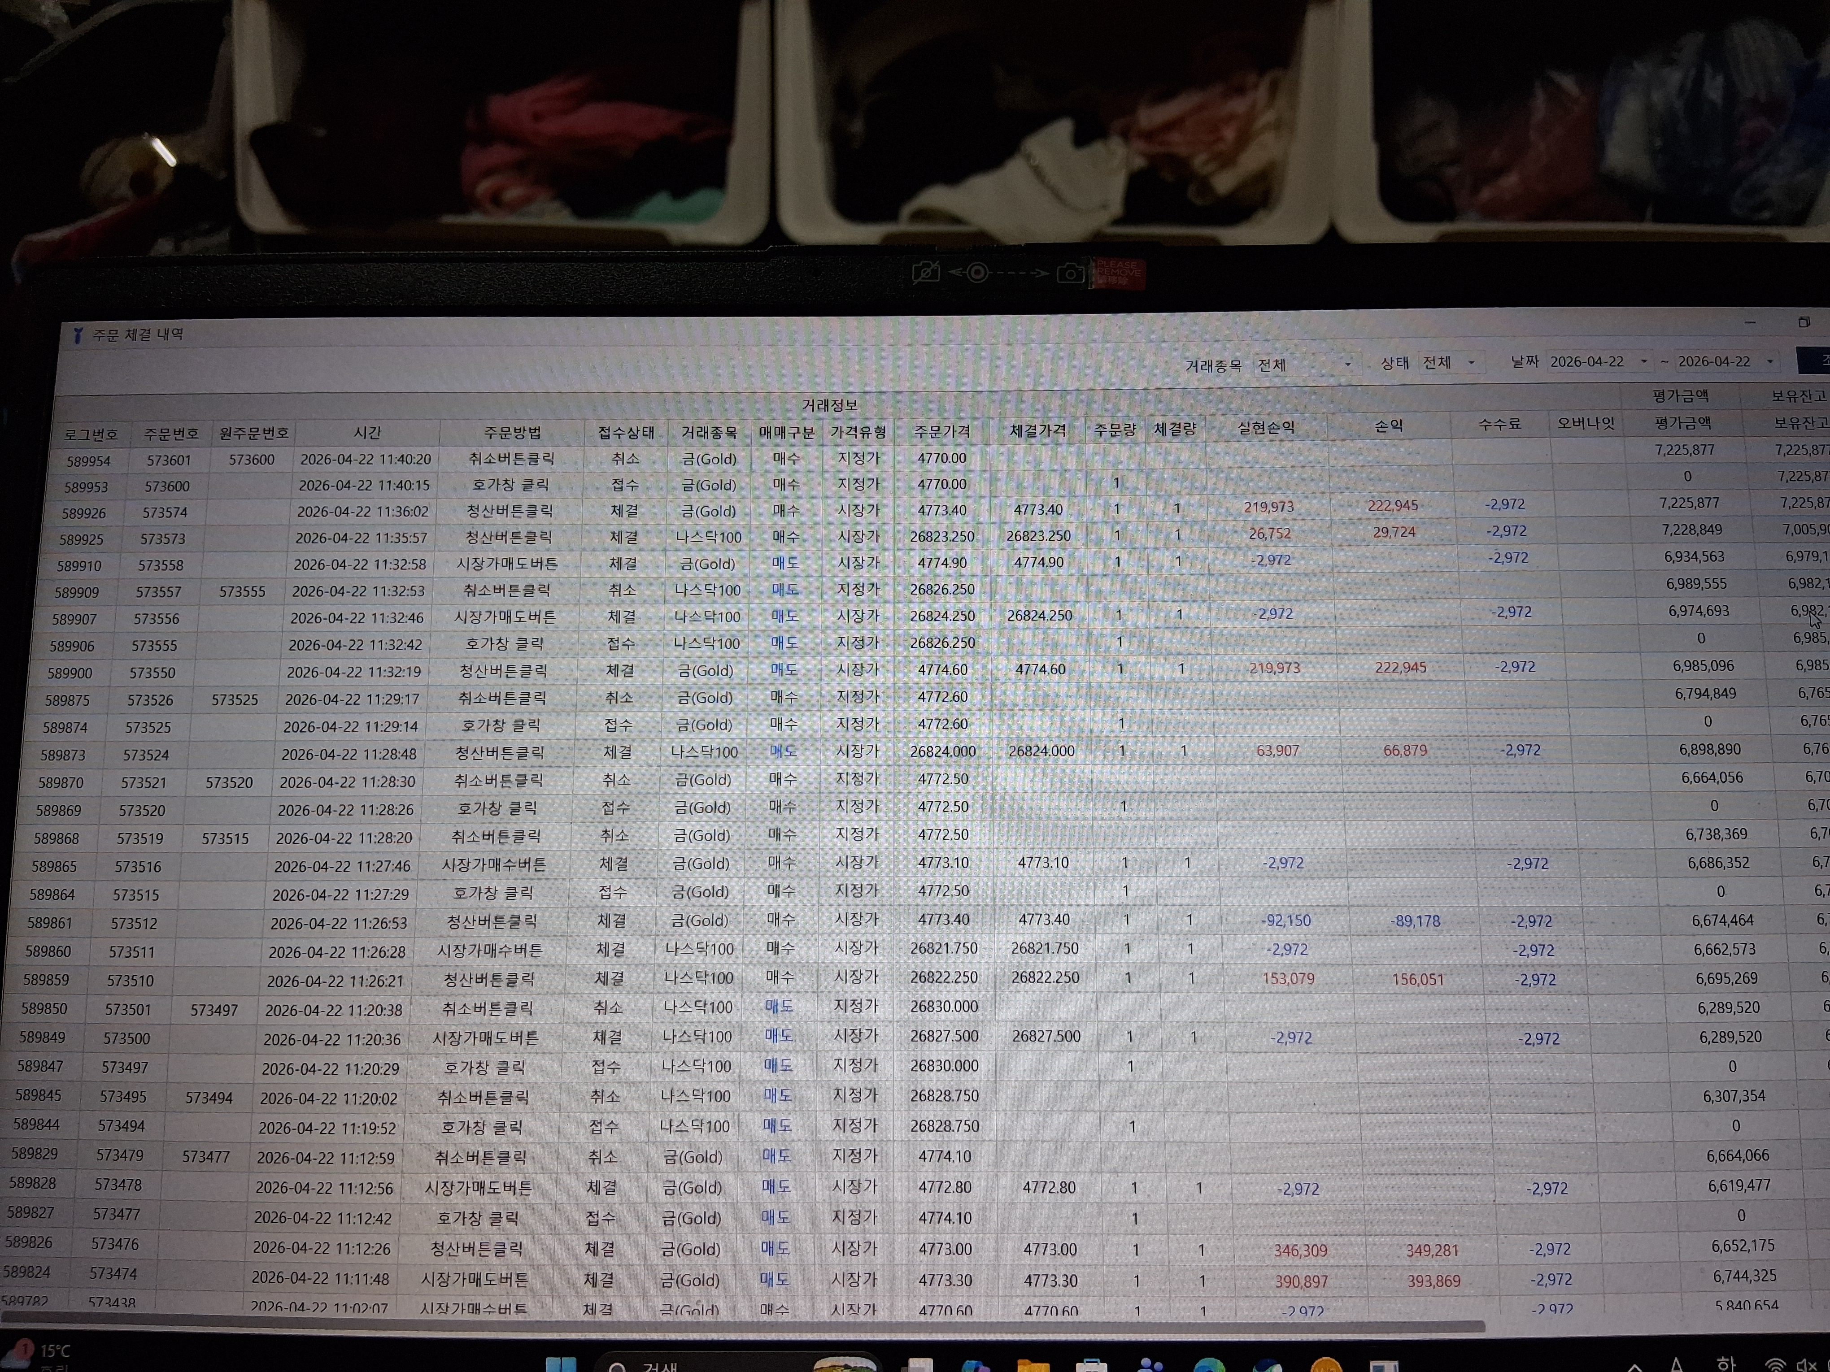Click the 주문량 column header
This screenshot has height=1372, width=1830.
[x=1115, y=429]
